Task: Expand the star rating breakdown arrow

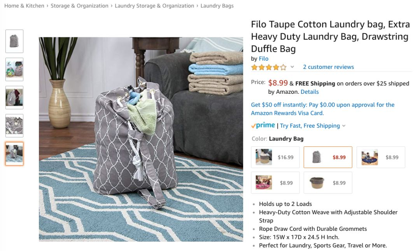Action: [x=292, y=67]
